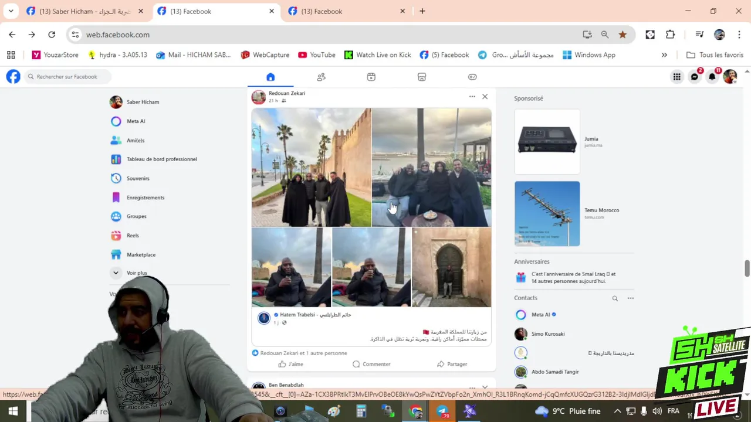Open tab search dropdown arrow
Screen dimensions: 751x422
(x=11, y=11)
